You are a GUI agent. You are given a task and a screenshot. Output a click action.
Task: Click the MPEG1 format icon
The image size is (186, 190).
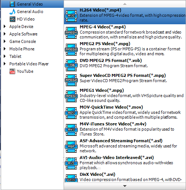tap(71, 96)
